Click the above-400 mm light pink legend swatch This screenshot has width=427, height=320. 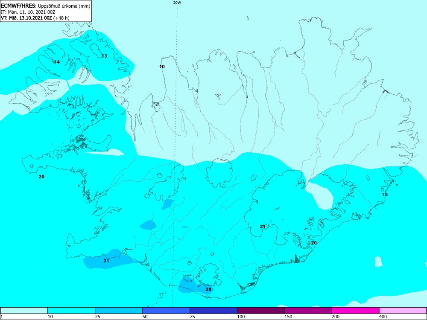(403, 311)
